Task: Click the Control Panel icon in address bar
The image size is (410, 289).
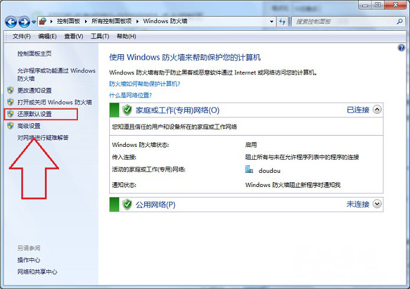Action: (43, 21)
